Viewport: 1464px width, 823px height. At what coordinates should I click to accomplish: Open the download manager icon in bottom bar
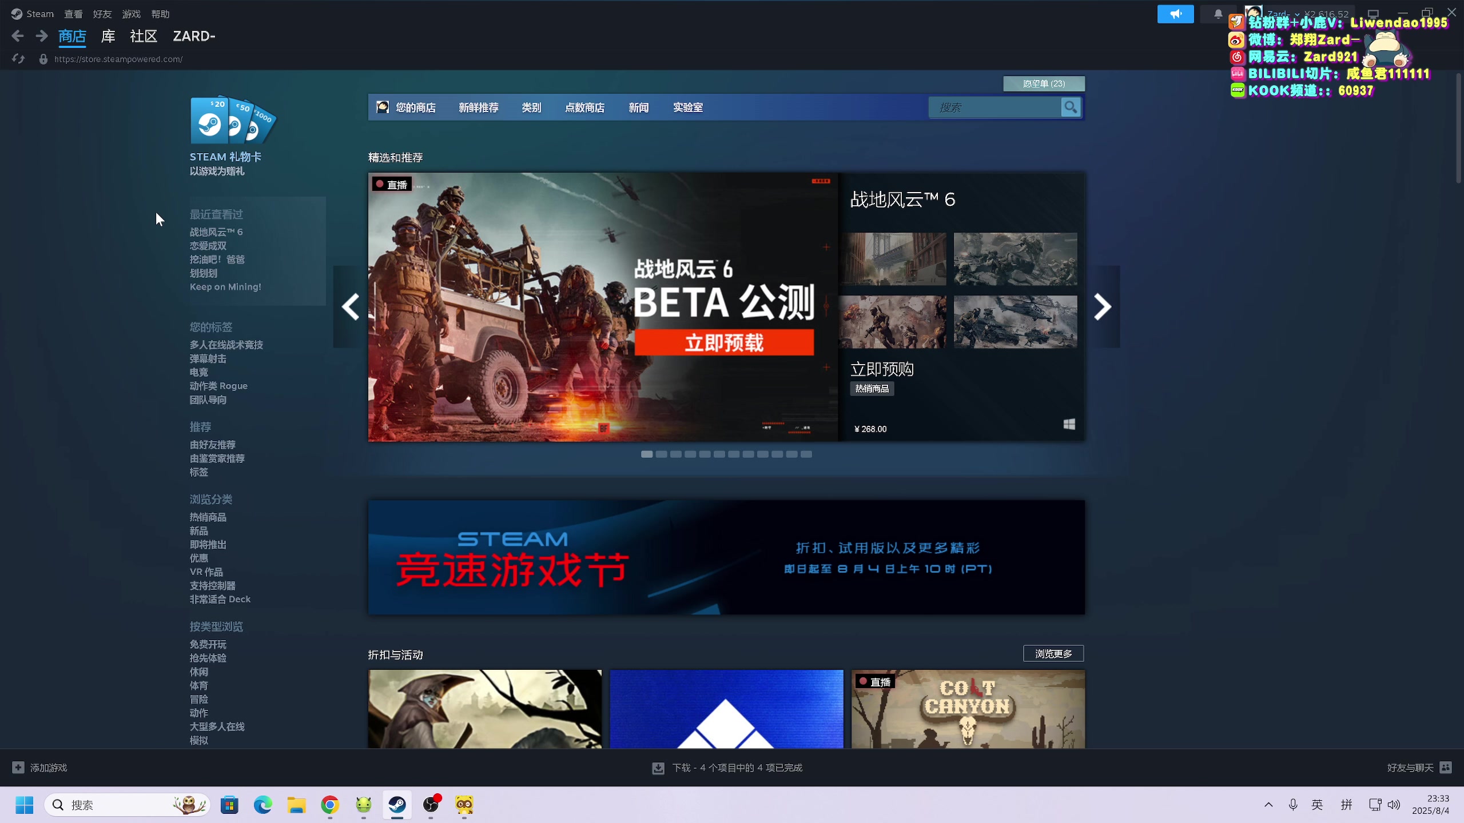658,768
